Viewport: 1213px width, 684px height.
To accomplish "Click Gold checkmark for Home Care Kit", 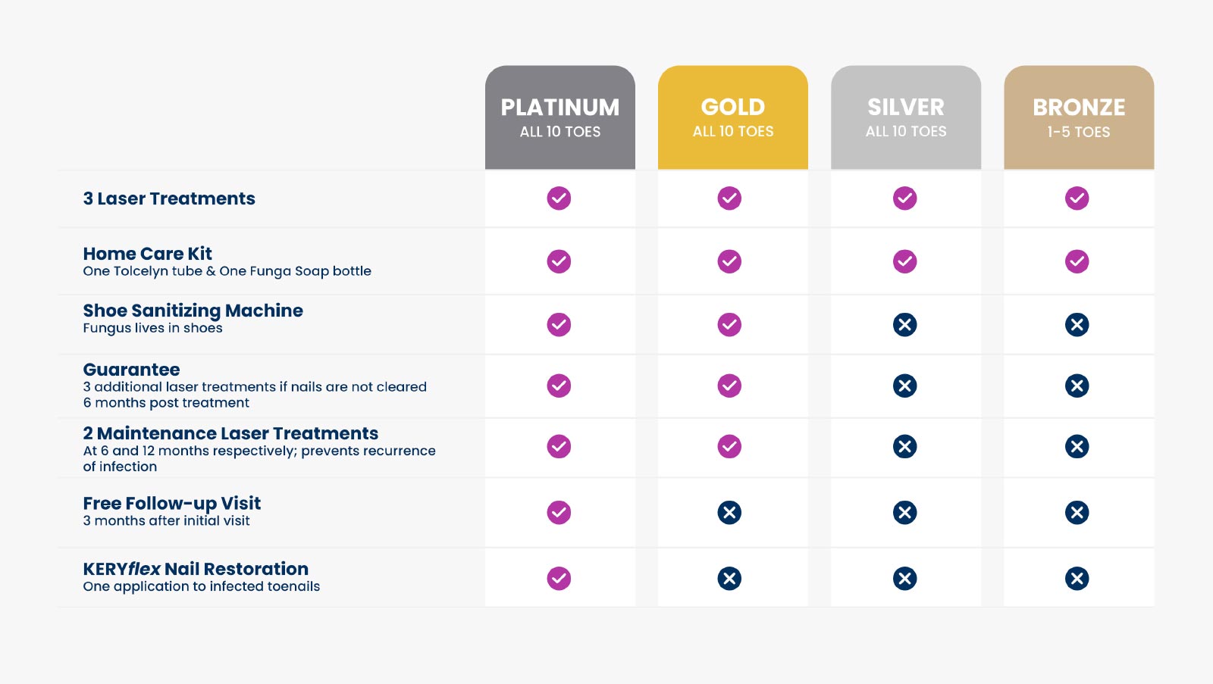I will (729, 261).
